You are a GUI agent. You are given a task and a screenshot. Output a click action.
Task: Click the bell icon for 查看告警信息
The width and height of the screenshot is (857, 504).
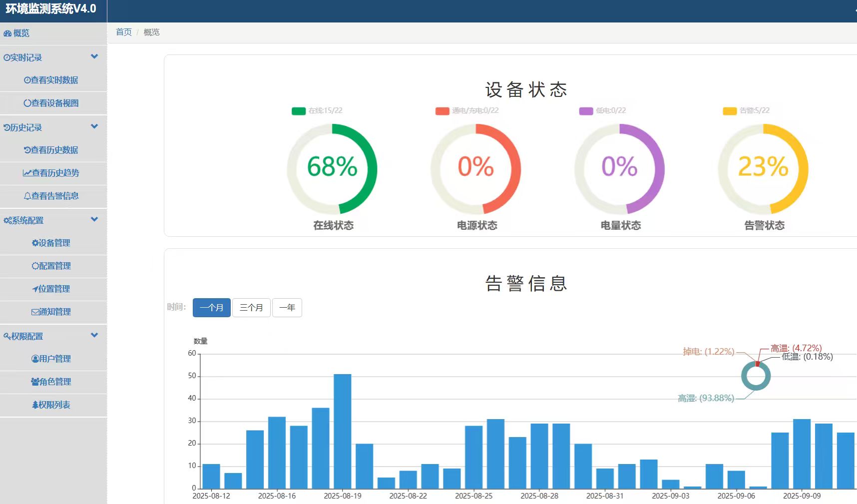coord(27,196)
